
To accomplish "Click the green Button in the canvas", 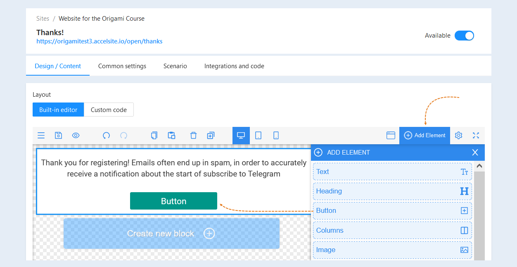I will [173, 201].
